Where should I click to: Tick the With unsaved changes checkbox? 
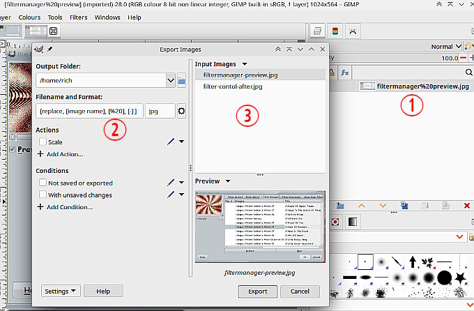pos(43,195)
